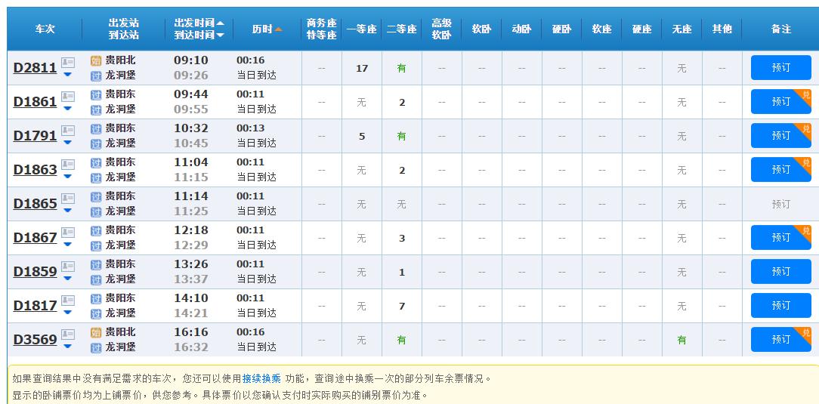Expand D1861 details with the blue arrow
This screenshot has width=819, height=404.
pos(67,109)
